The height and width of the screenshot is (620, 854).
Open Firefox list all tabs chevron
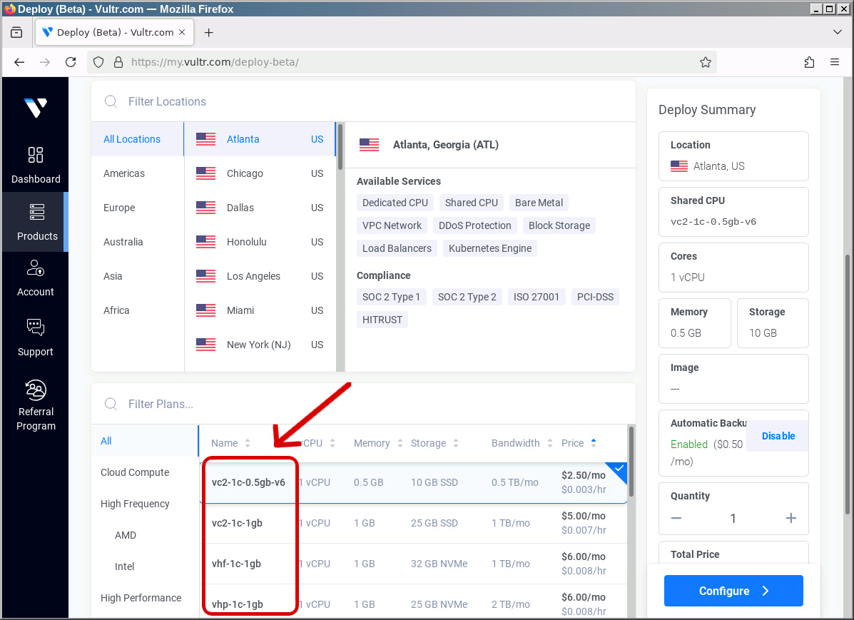[x=838, y=32]
